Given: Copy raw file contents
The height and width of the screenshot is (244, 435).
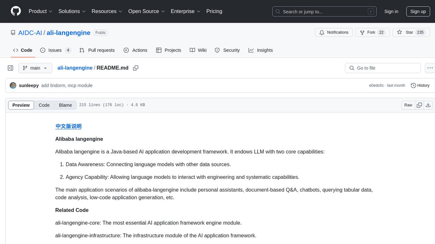Looking at the screenshot, I should tap(419, 105).
